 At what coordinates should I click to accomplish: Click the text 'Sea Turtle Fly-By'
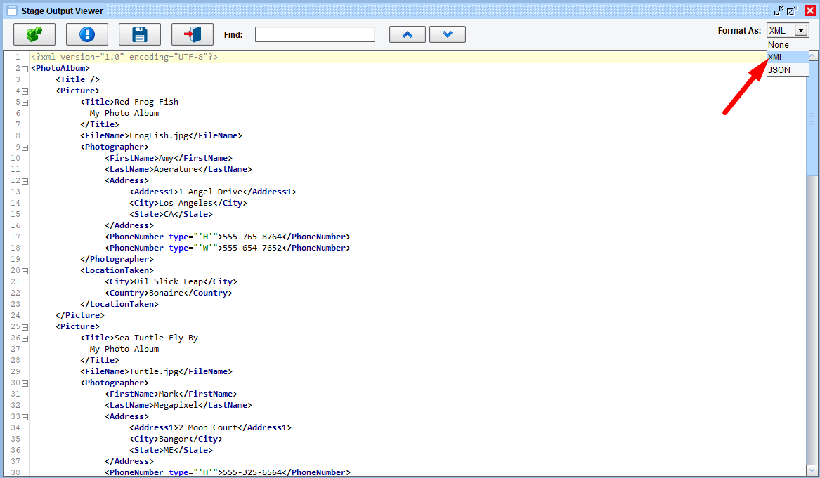[157, 338]
